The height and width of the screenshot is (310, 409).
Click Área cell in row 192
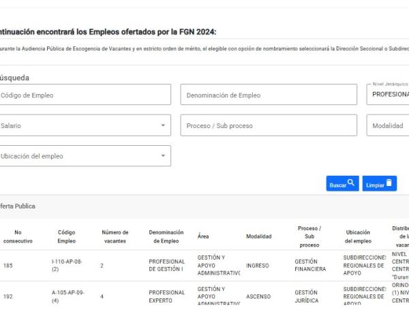[219, 296]
